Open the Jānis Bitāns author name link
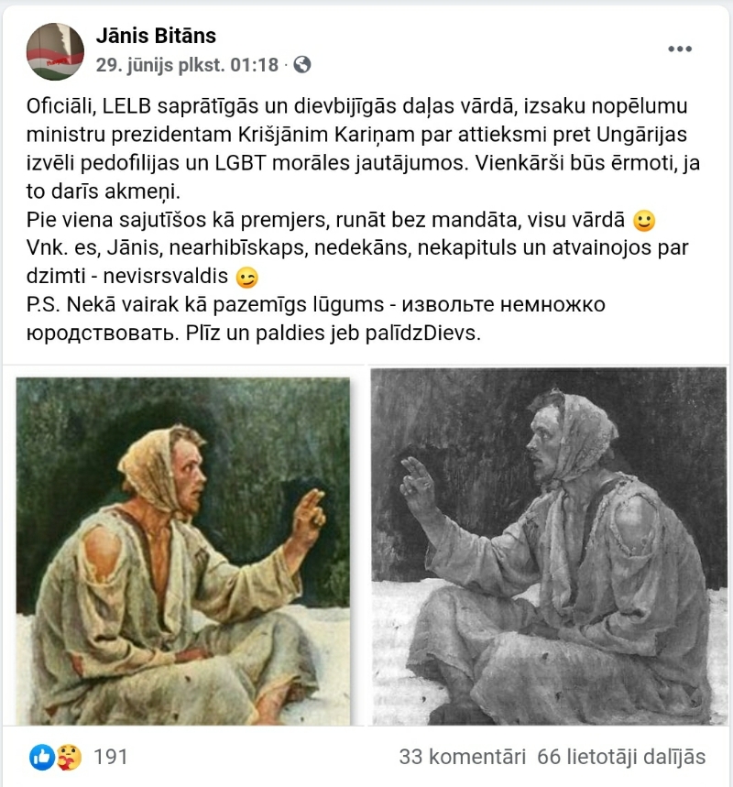 156,36
